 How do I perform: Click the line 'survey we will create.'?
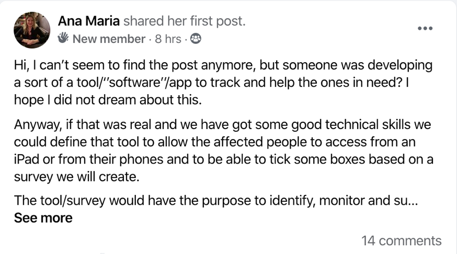[77, 177]
